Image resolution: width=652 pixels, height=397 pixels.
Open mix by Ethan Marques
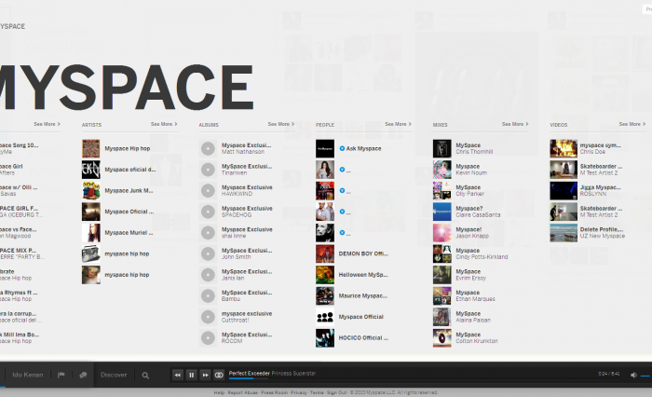[x=442, y=295]
